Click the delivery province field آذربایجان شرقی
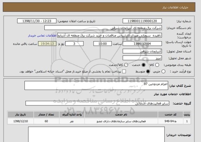 click(142, 51)
